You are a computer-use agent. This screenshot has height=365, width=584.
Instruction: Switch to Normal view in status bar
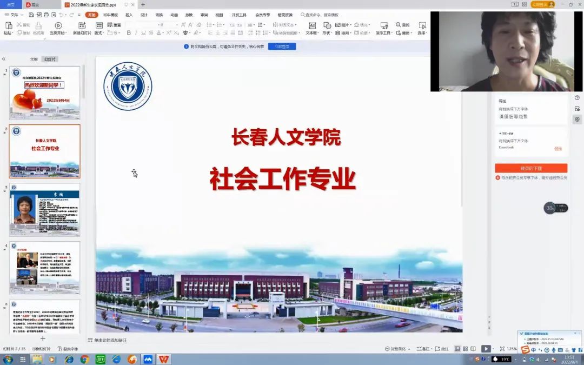[457, 349]
